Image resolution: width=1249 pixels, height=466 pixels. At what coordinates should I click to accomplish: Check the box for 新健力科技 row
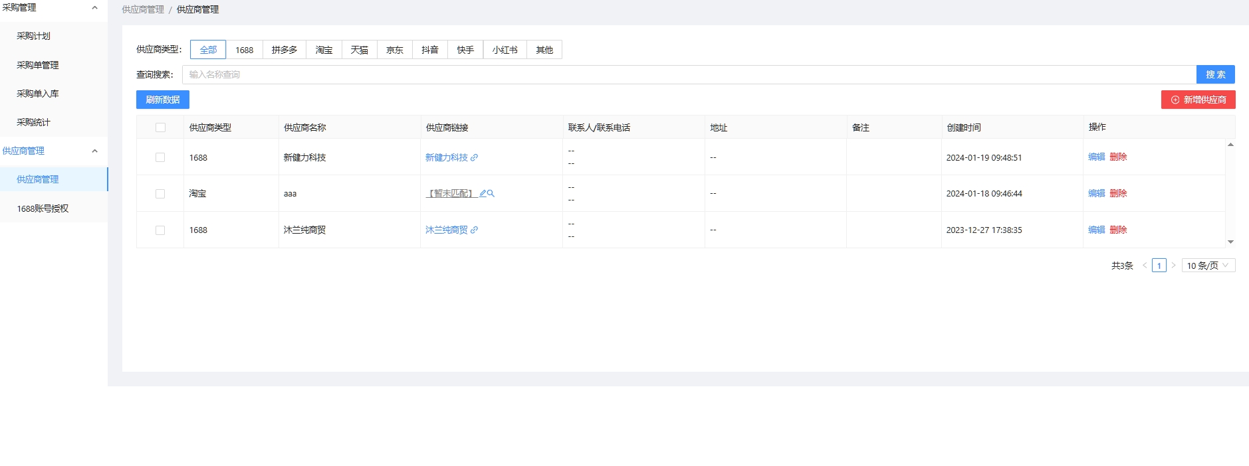click(160, 157)
